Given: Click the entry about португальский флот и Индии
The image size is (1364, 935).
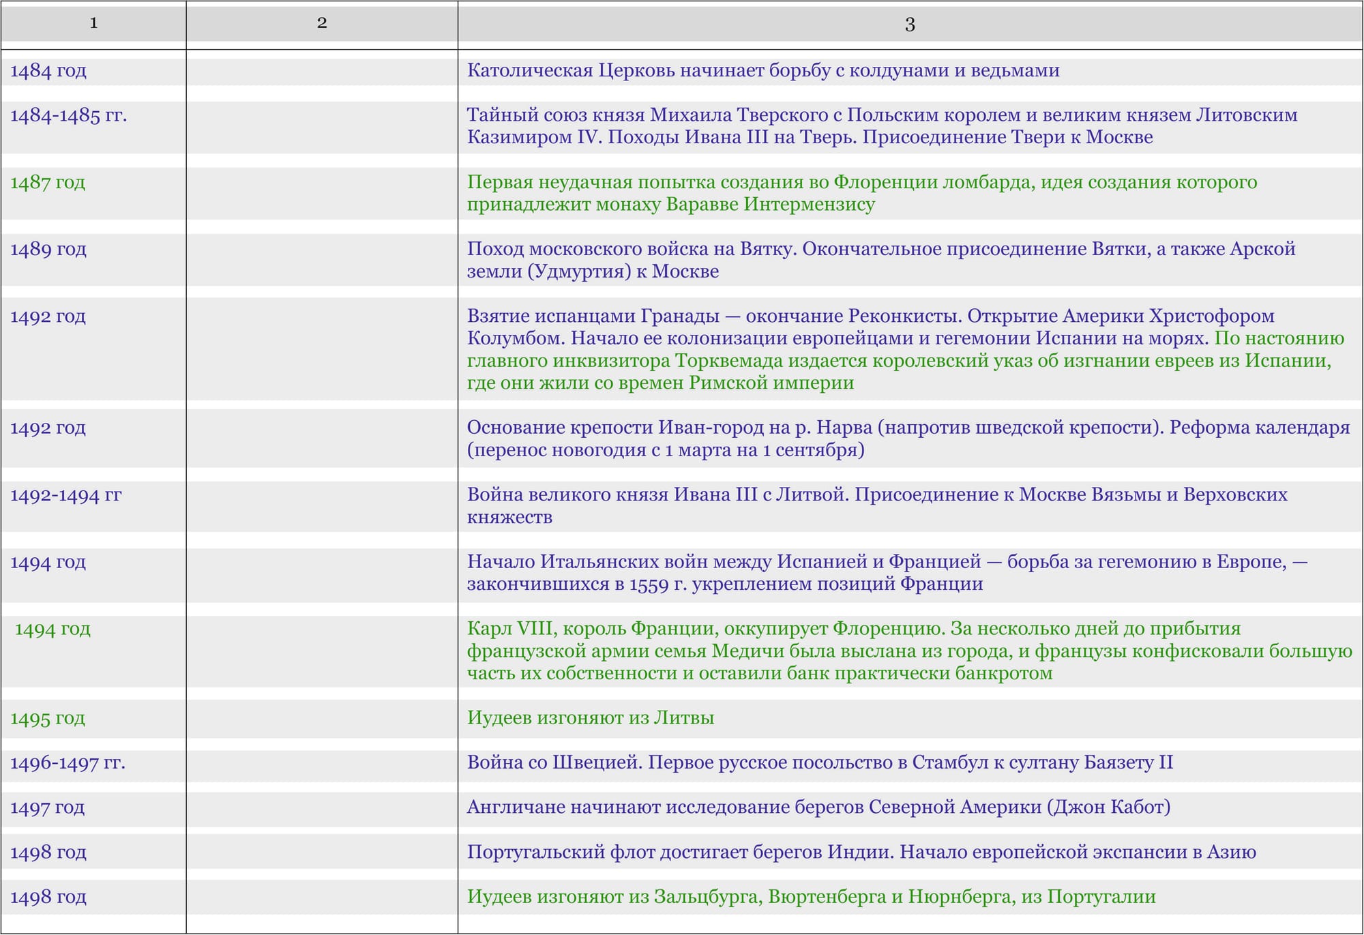Looking at the screenshot, I should 861,852.
